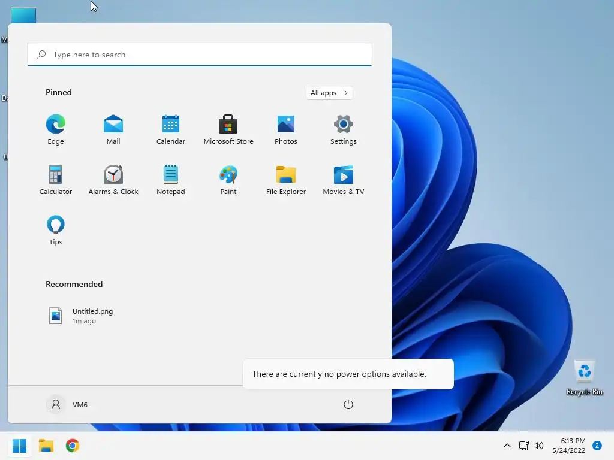Open the Calendar pinned app
The height and width of the screenshot is (460, 614).
[171, 129]
